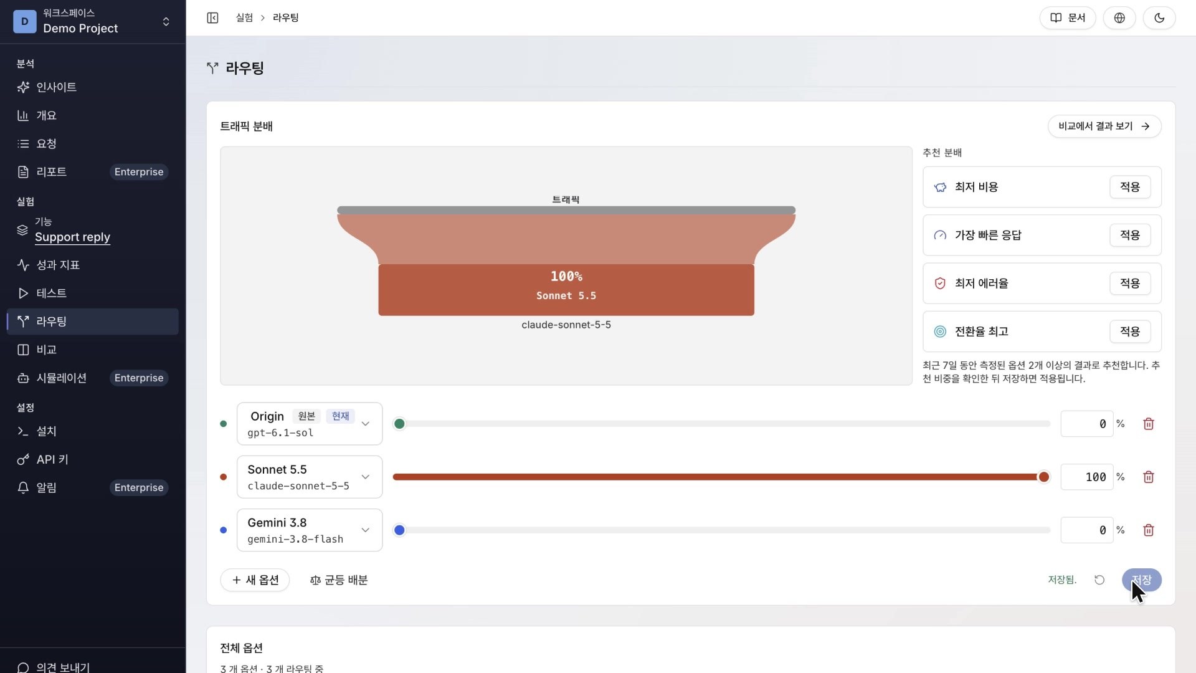Open the 요청 sidebar item
1196x673 pixels.
(92, 143)
